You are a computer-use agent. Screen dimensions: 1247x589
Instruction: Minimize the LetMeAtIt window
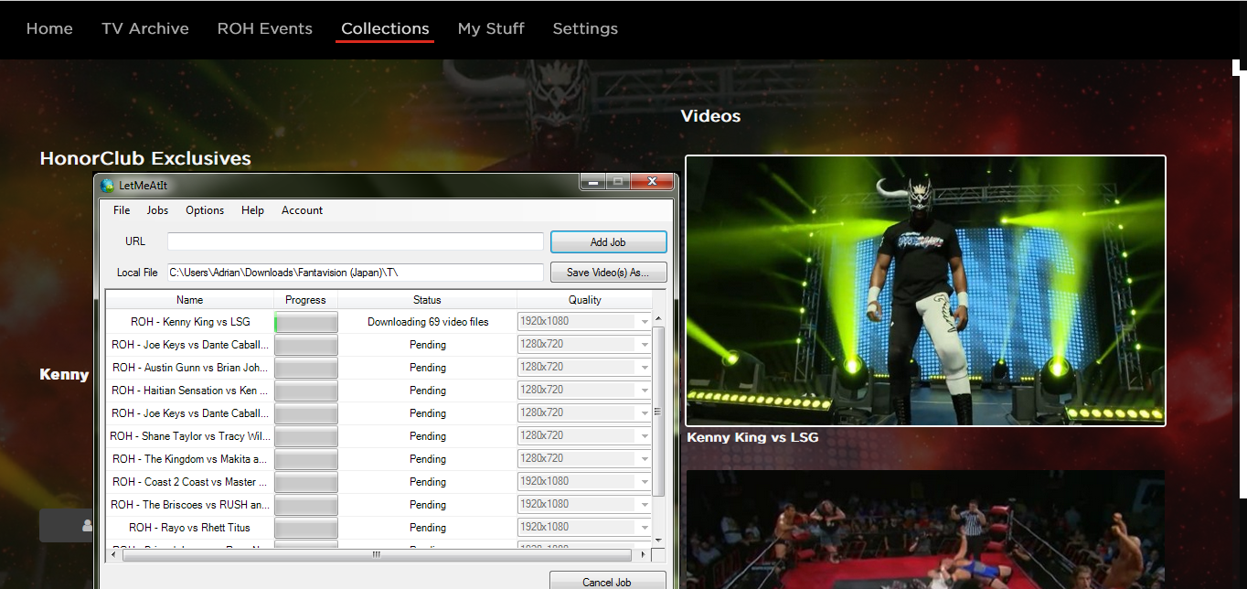[592, 183]
